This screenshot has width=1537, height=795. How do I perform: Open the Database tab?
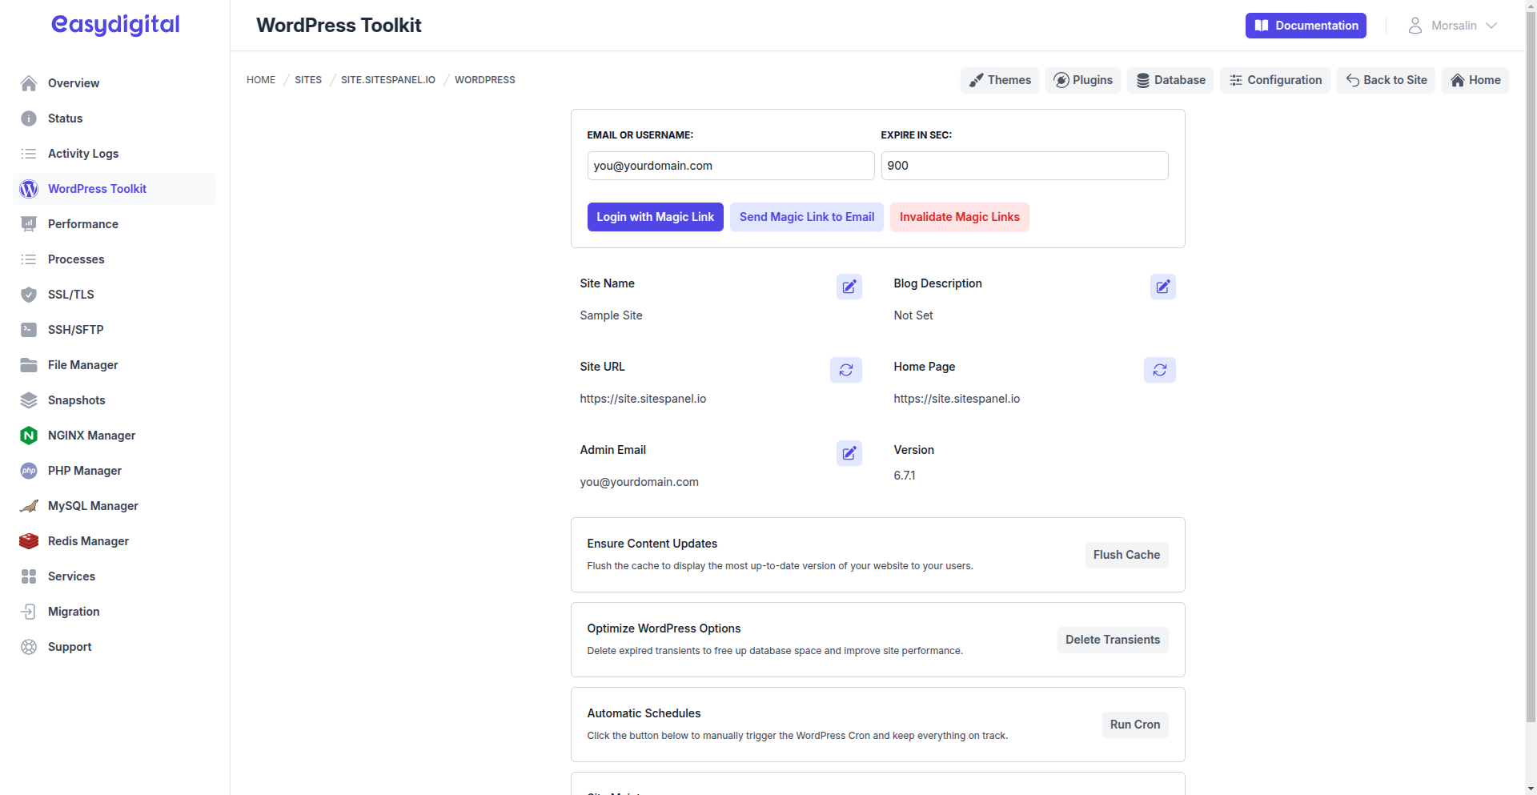pos(1170,80)
